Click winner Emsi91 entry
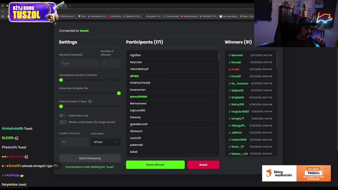The image size is (338, 190). 250,76
